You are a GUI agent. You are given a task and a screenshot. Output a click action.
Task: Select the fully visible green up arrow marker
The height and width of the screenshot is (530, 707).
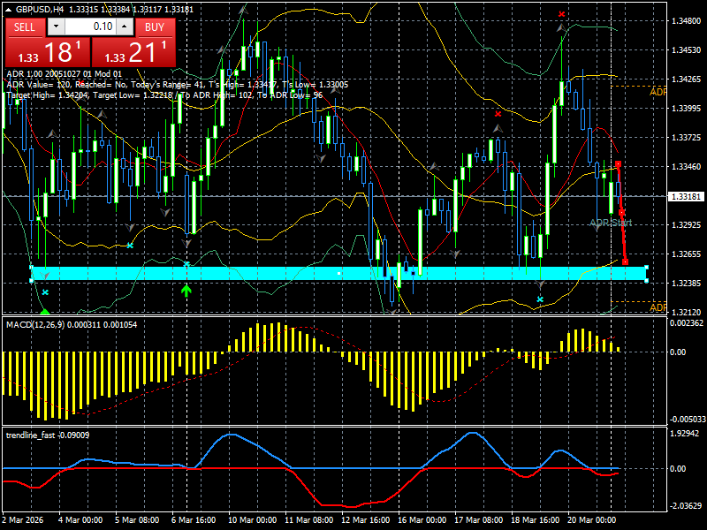point(186,291)
